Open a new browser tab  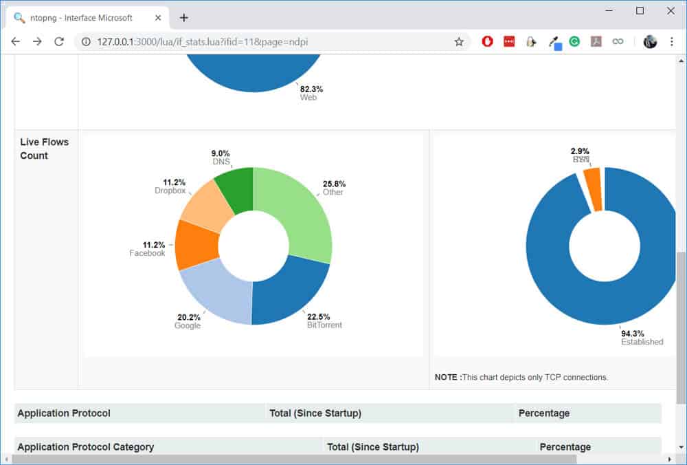184,18
